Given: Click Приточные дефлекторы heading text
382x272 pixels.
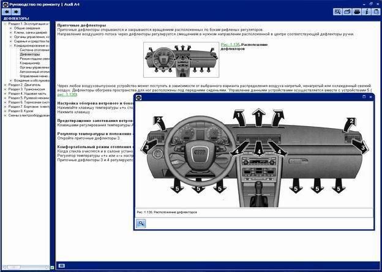Looking at the screenshot, I should coord(81,25).
